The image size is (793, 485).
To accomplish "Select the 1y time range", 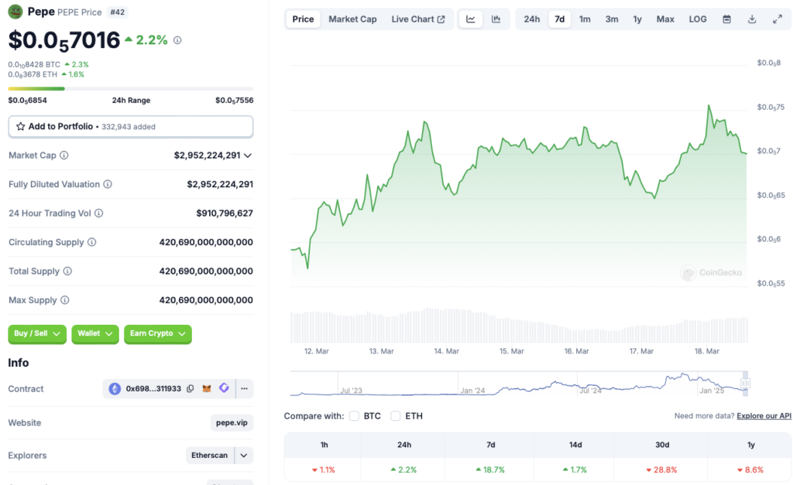I will (637, 19).
